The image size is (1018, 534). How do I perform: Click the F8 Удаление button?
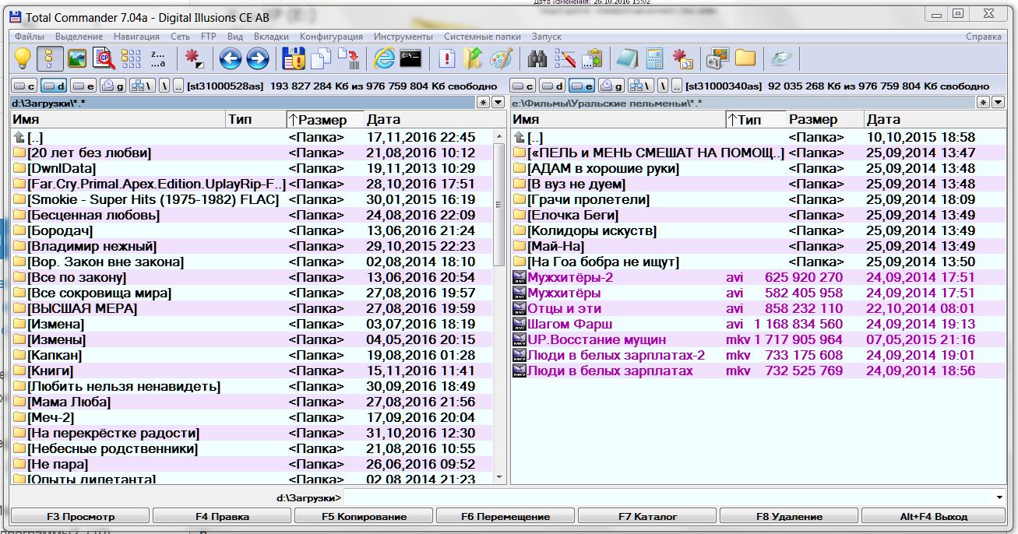tap(789, 516)
